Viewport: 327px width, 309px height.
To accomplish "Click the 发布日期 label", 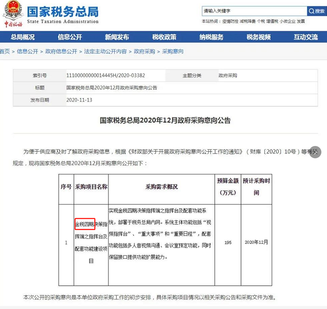I will 40,100.
